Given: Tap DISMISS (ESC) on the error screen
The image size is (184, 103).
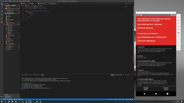Looking at the screenshot, I should click(x=146, y=89).
